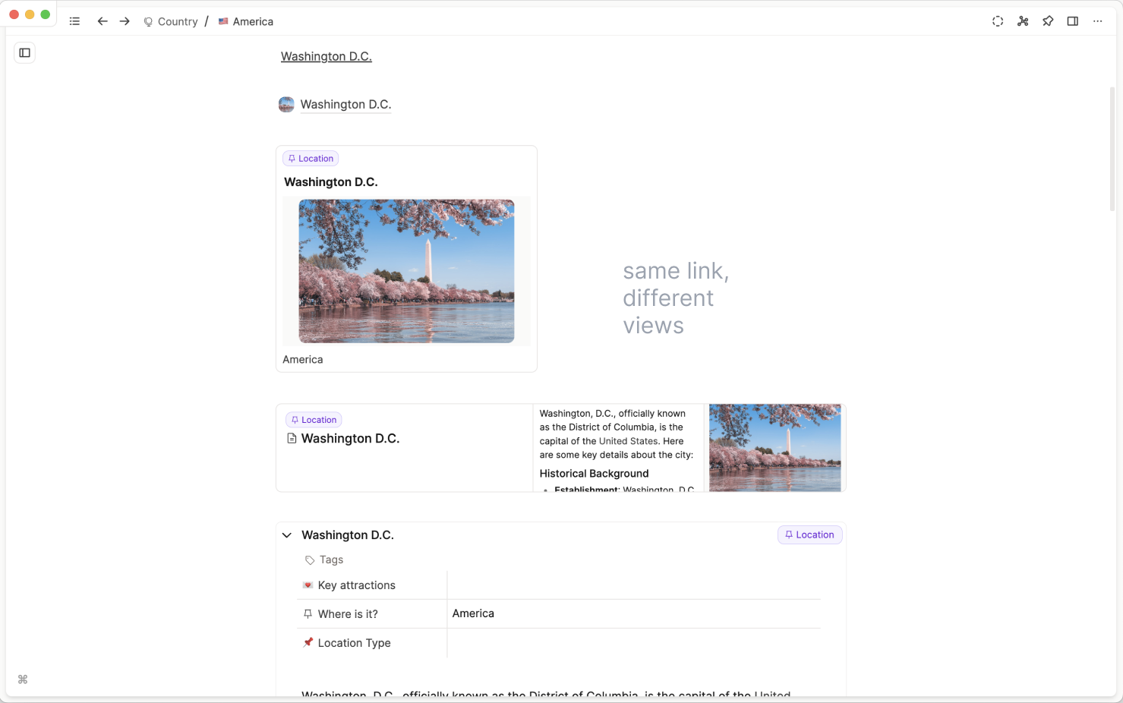Click the America breadcrumb title
This screenshot has width=1123, height=703.
[253, 22]
